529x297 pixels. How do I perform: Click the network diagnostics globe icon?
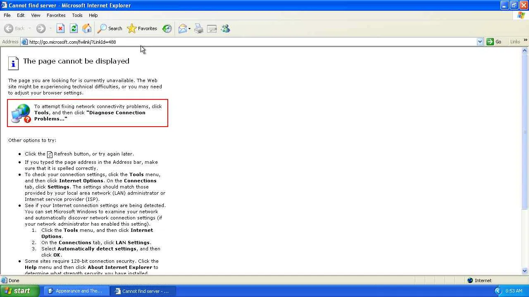point(21,113)
